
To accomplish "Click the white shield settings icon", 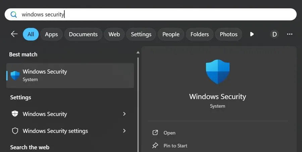I will click(x=15, y=114).
